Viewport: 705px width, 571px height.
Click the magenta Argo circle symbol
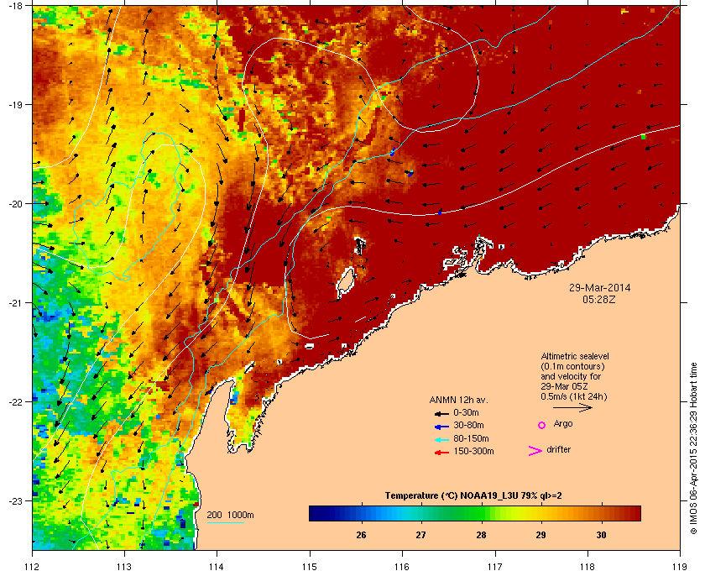pyautogui.click(x=542, y=425)
